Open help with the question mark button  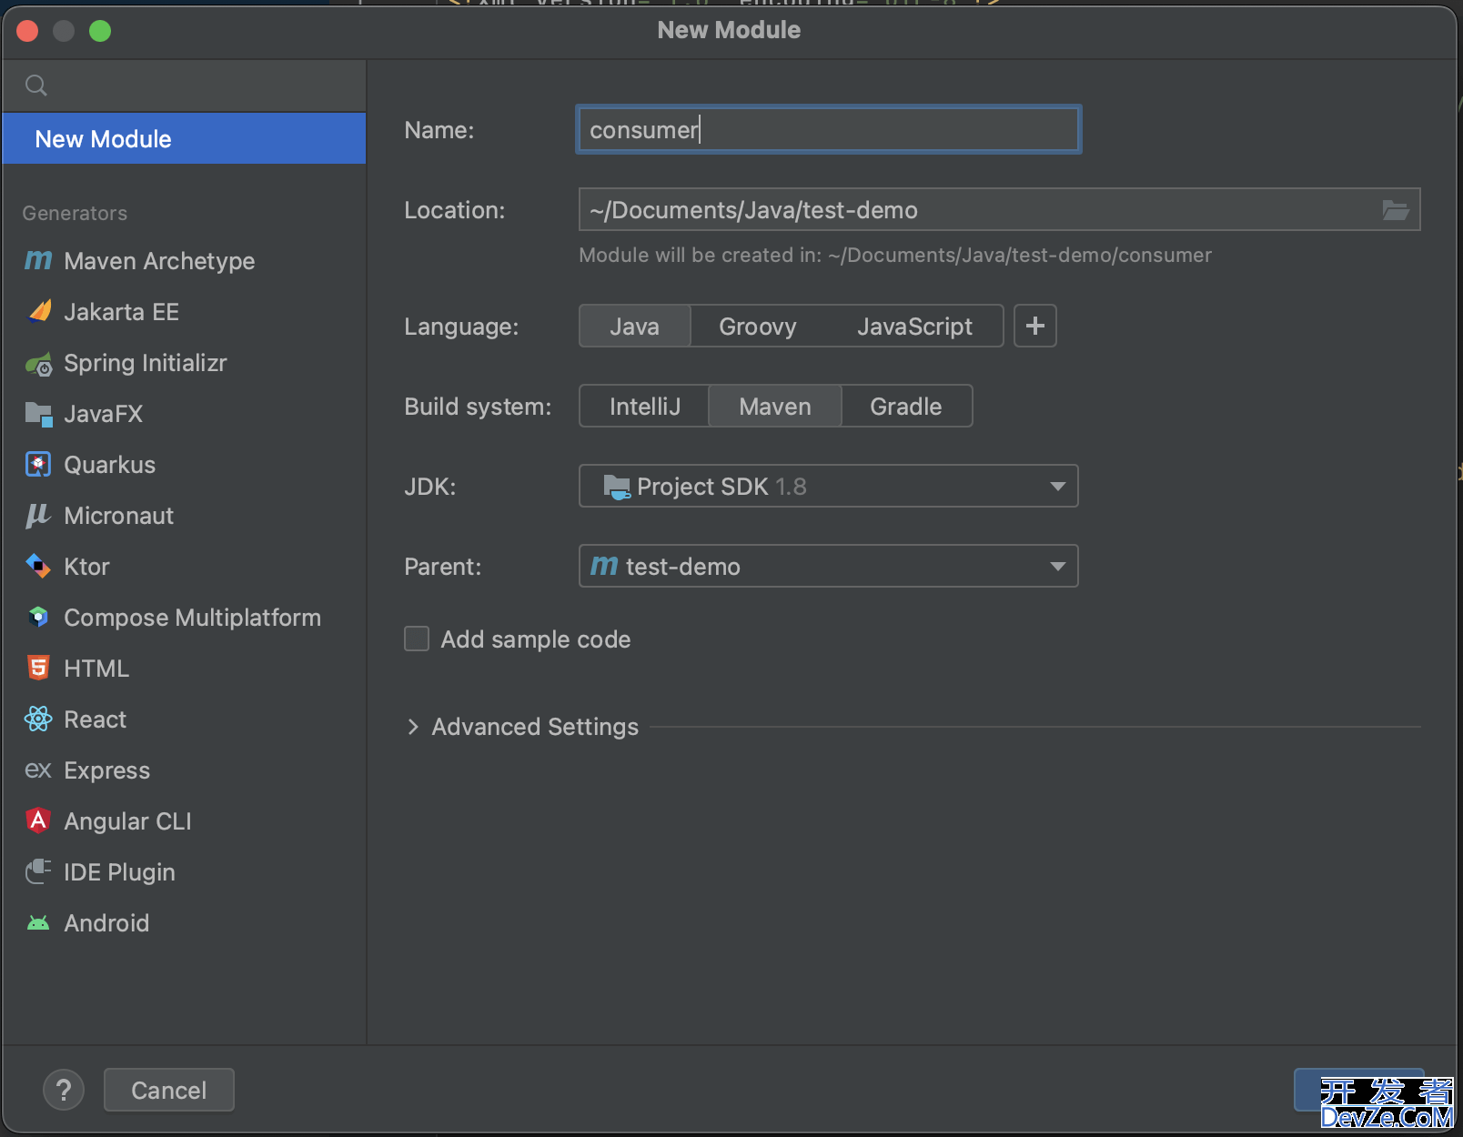coord(64,1090)
